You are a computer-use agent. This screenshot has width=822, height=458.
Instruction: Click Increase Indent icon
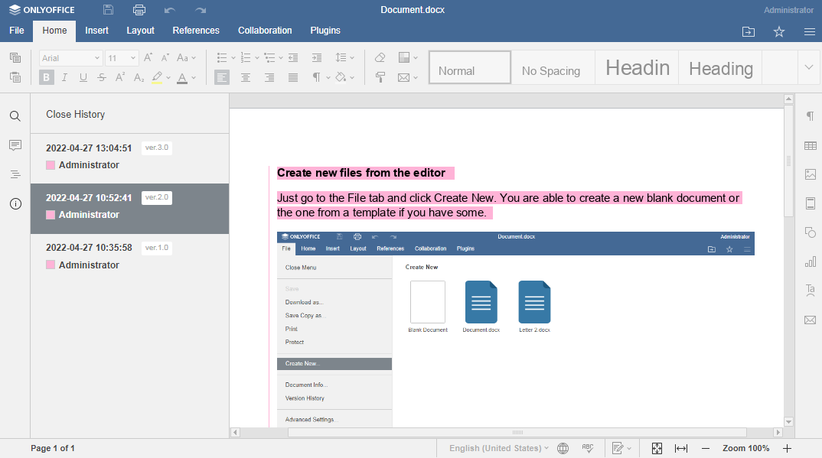[317, 57]
